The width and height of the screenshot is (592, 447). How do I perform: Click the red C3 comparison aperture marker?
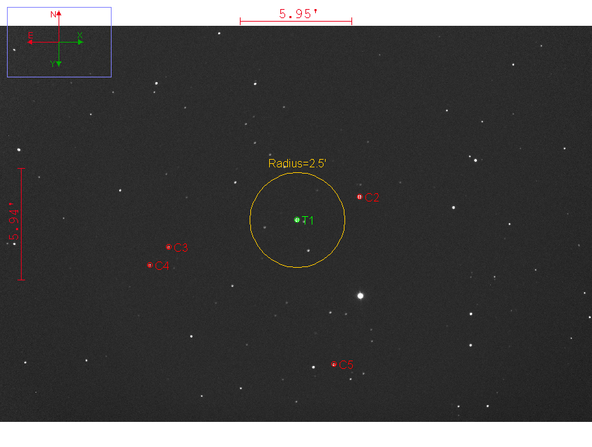pyautogui.click(x=168, y=247)
